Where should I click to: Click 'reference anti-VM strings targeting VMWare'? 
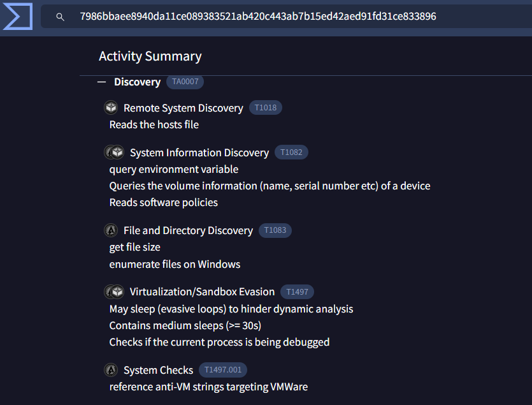pos(208,387)
